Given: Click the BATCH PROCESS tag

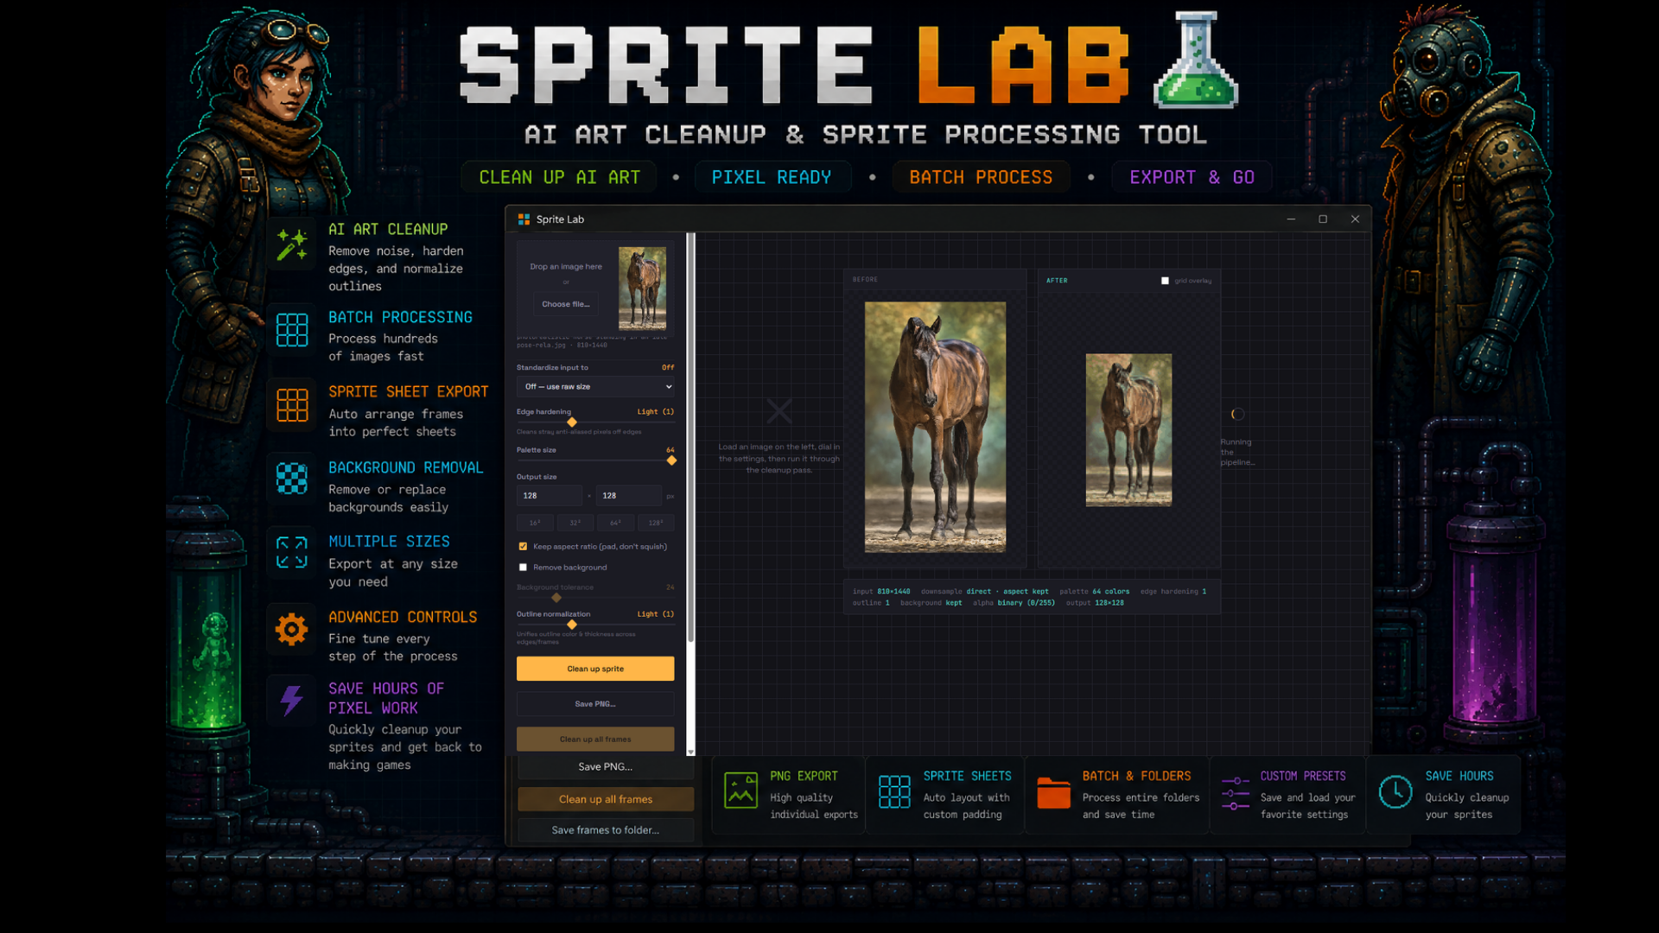Looking at the screenshot, I should (x=981, y=177).
